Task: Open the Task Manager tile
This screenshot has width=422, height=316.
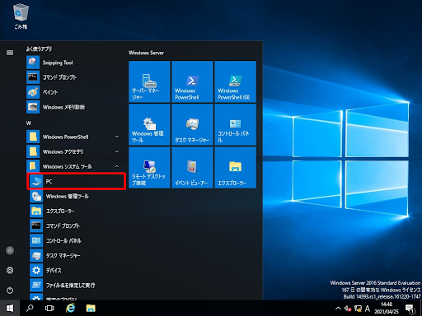Action: point(192,124)
